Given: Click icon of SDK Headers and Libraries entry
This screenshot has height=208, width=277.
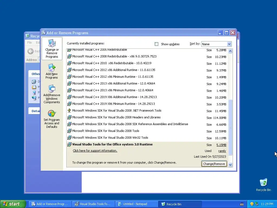Looking at the screenshot, I should pyautogui.click(x=69, y=117).
